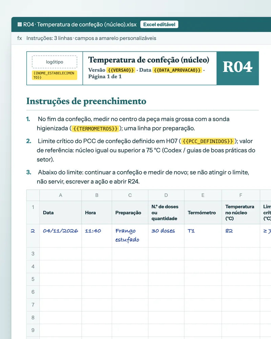Click the cell 'T1'
The width and height of the screenshot is (271, 339).
(x=203, y=236)
